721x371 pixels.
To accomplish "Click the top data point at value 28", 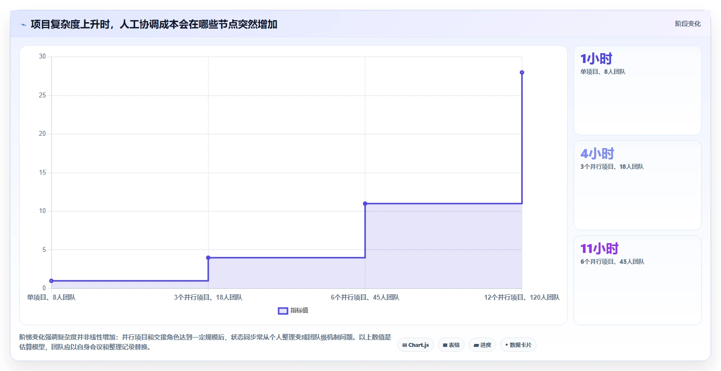I will 522,72.
